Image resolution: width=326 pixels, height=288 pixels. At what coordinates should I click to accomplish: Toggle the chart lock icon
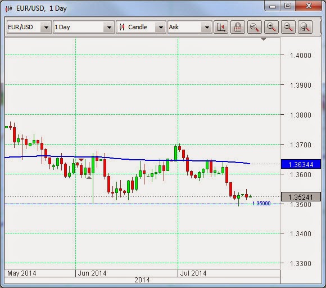[238, 27]
